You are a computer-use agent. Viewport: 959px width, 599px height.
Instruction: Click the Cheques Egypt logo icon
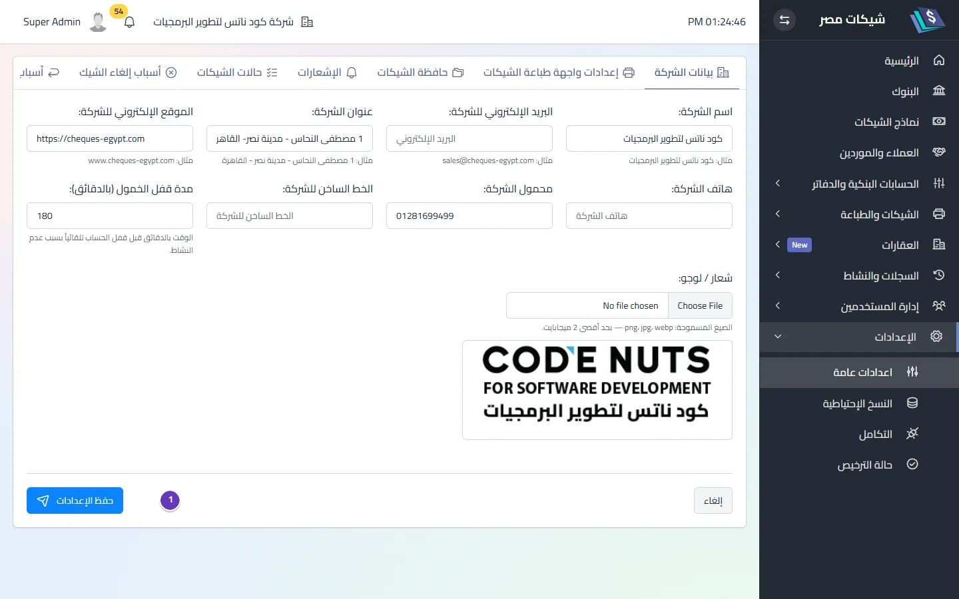tap(928, 20)
